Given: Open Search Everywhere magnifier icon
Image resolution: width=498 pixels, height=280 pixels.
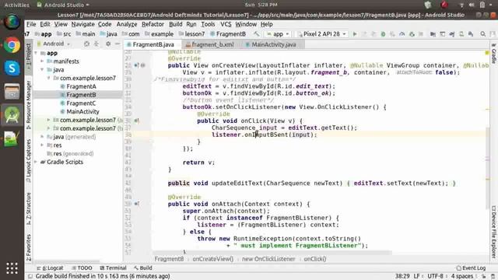Looking at the screenshot, I should 482,34.
